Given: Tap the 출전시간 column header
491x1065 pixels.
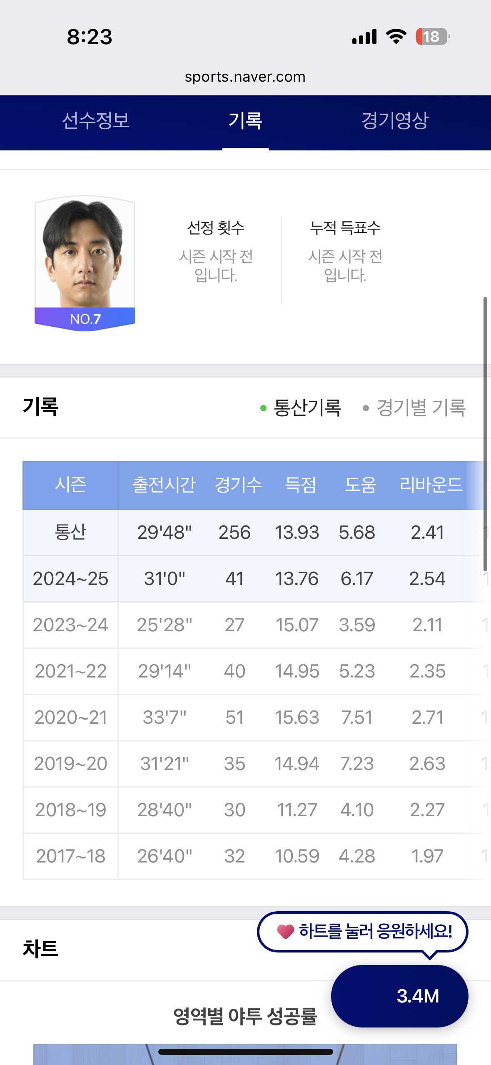Looking at the screenshot, I should pyautogui.click(x=164, y=485).
